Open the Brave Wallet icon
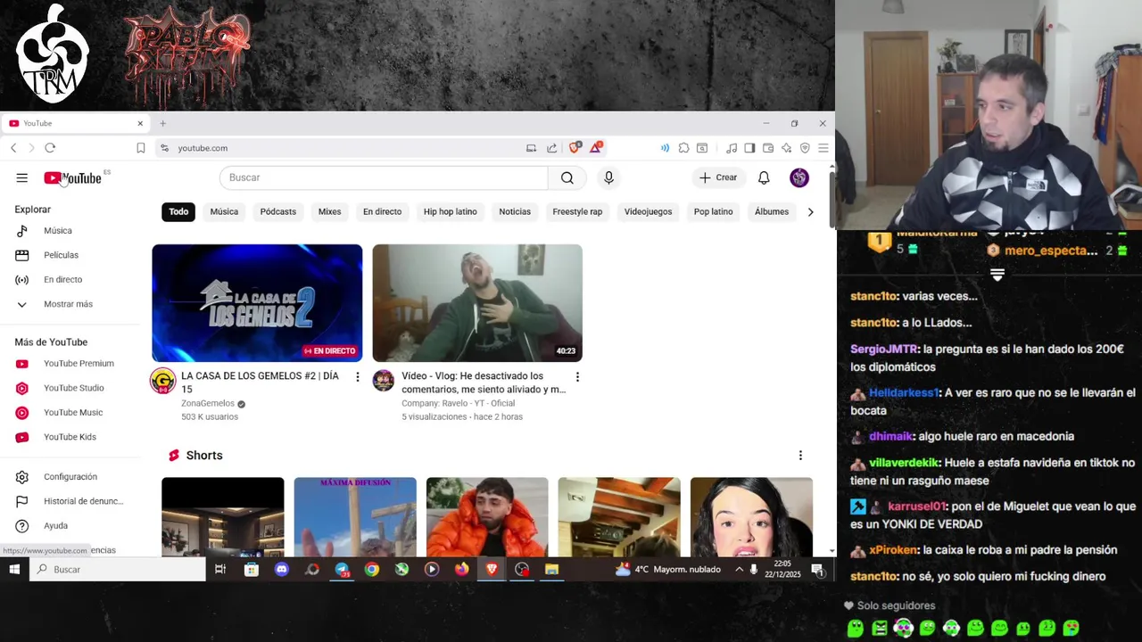 pyautogui.click(x=767, y=148)
